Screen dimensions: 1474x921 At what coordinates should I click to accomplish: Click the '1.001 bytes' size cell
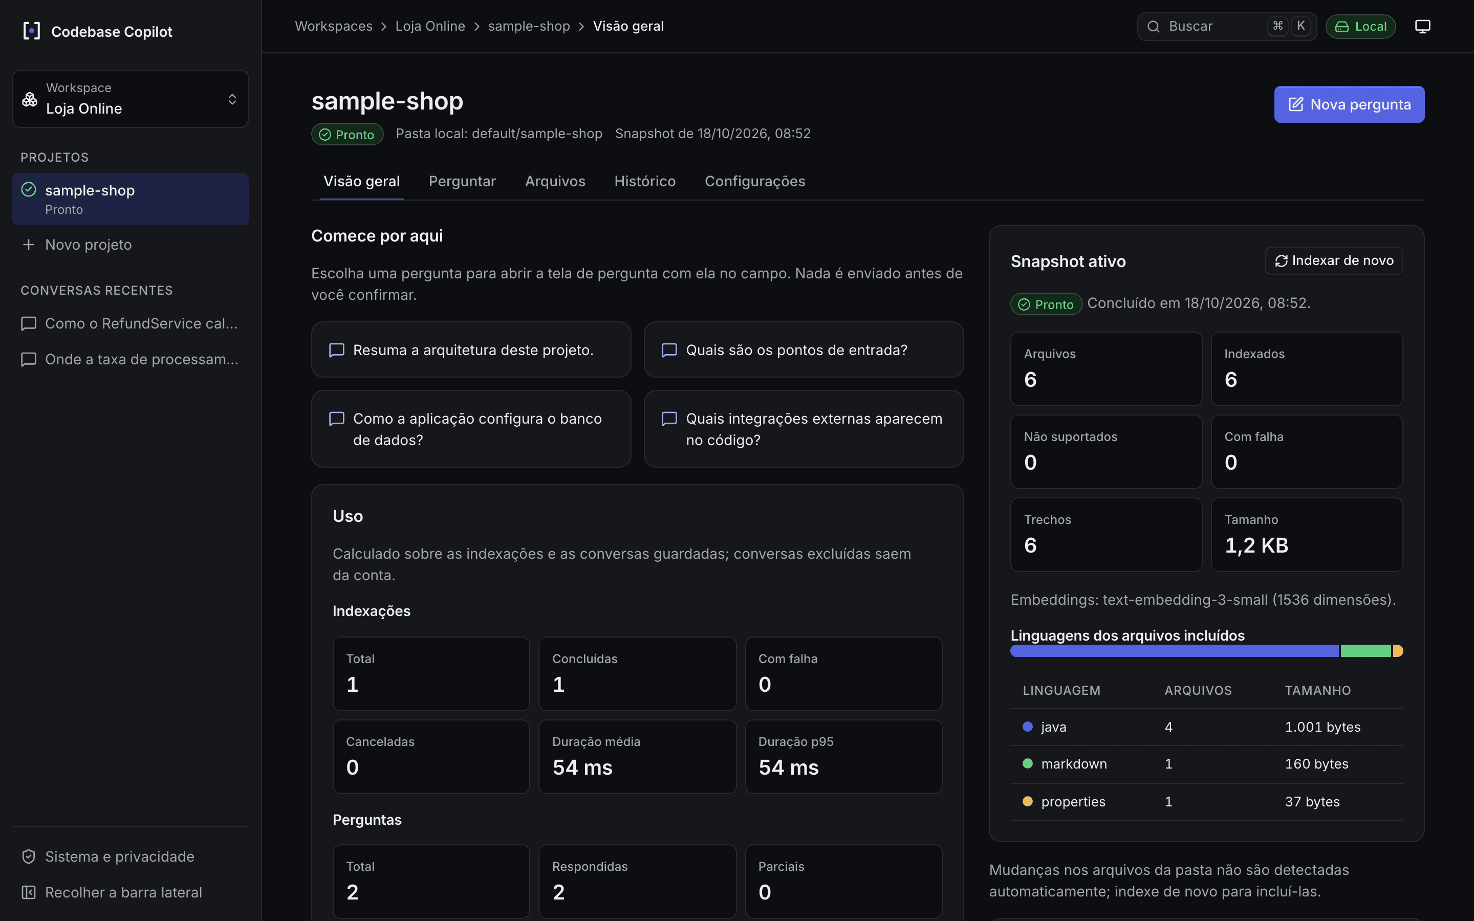[x=1323, y=727]
